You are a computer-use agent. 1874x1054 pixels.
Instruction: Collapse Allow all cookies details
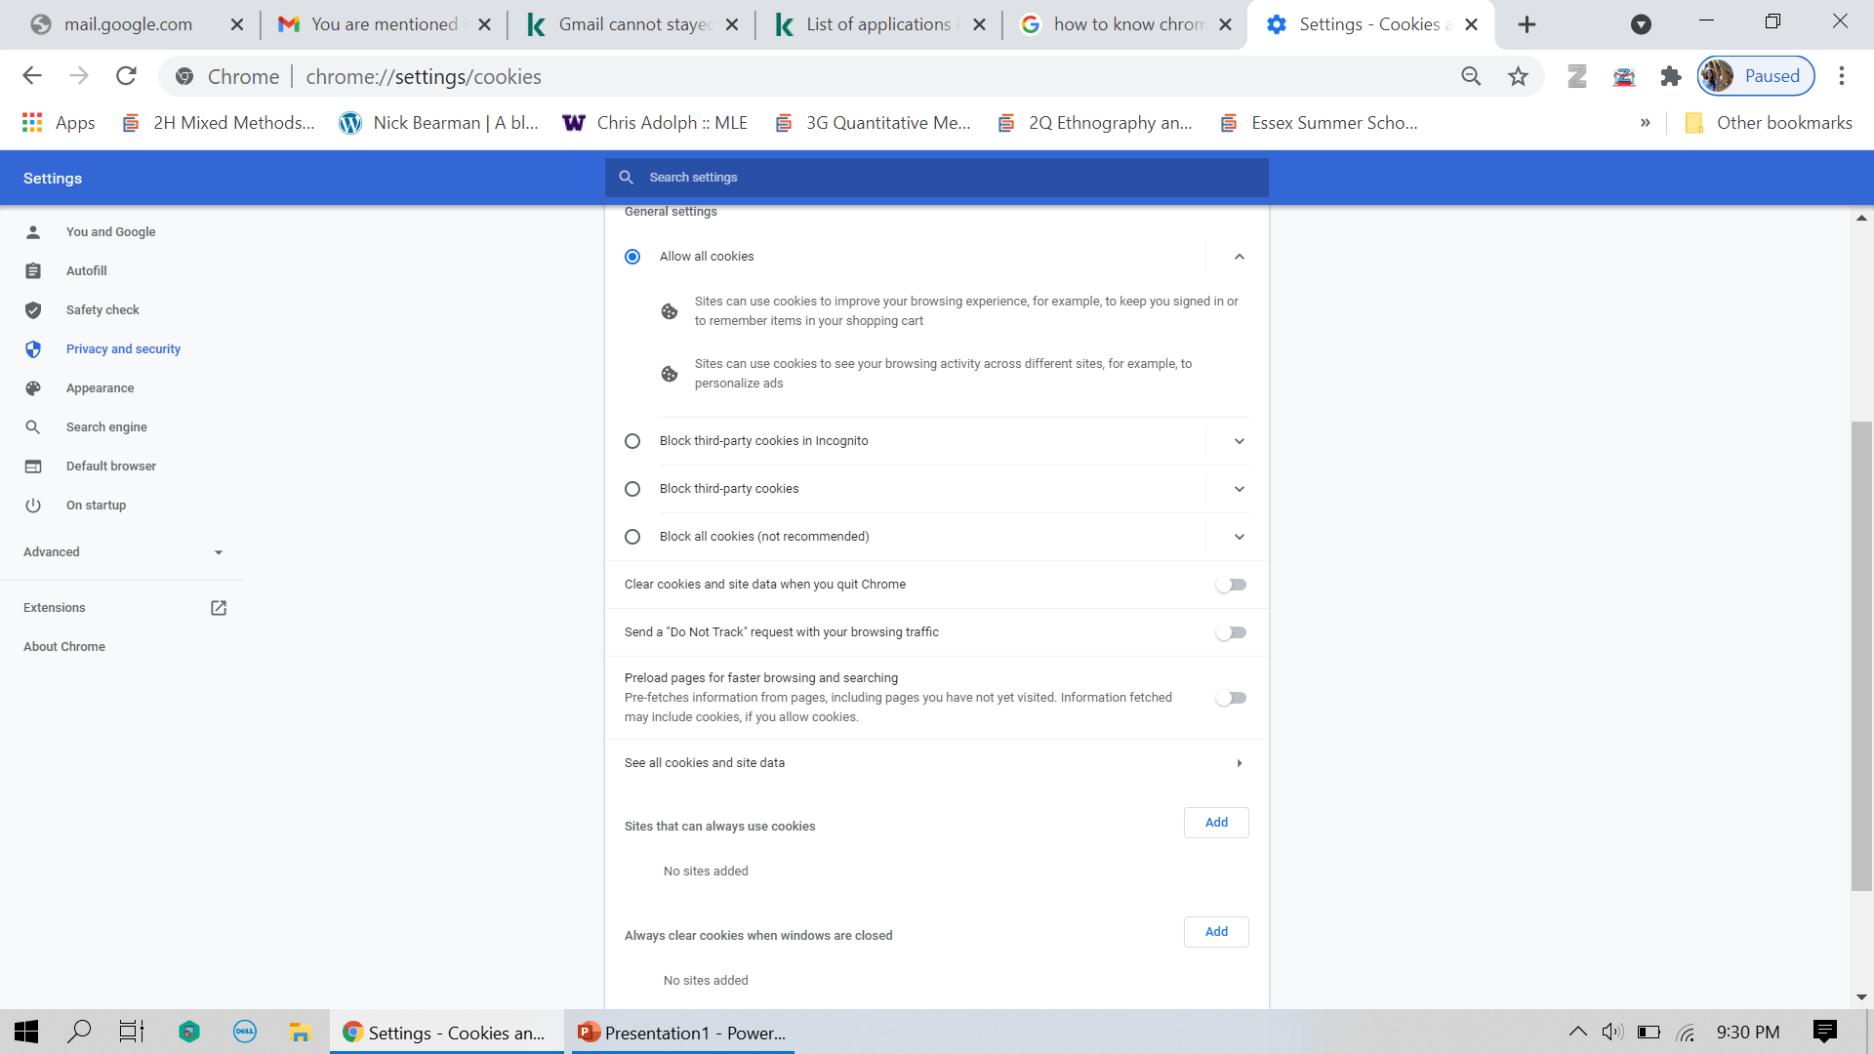[x=1239, y=257]
